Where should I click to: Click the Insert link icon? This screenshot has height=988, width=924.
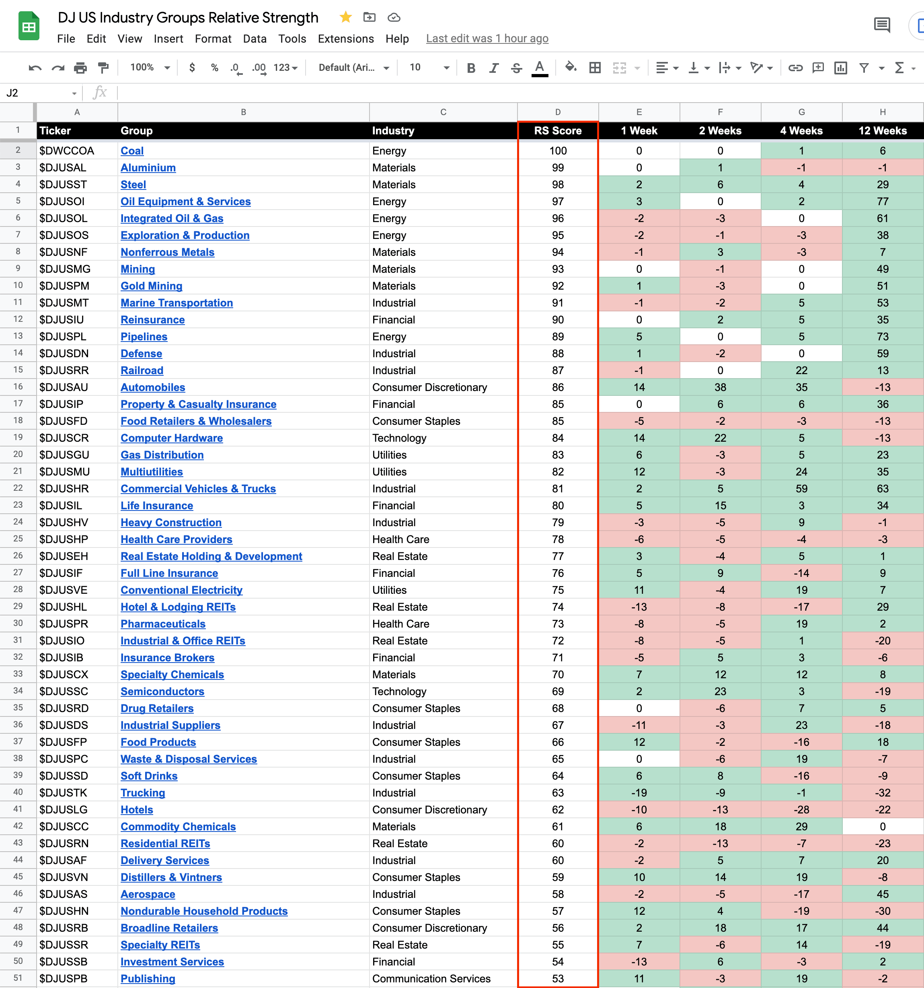tap(795, 68)
